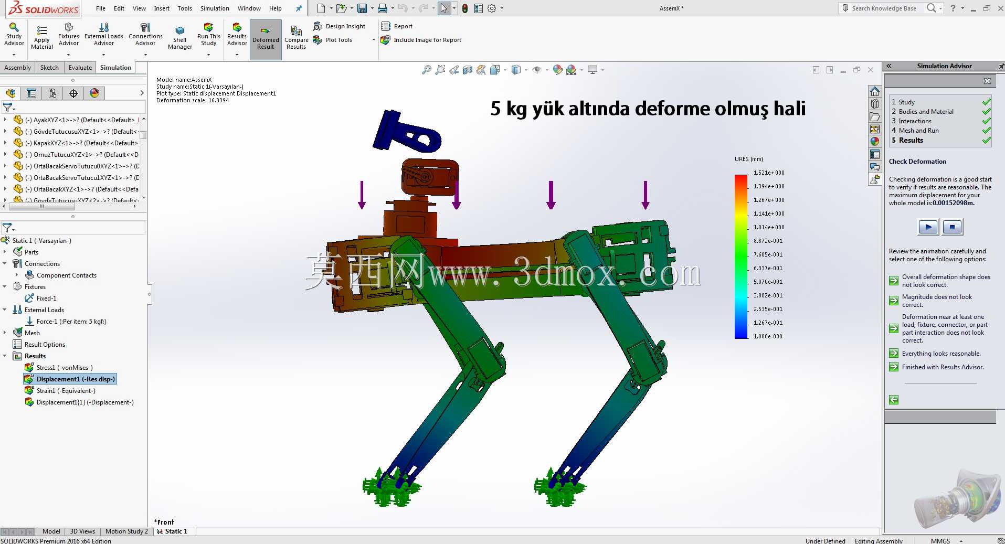Click Apply Material icon
The image size is (1005, 544).
(42, 37)
